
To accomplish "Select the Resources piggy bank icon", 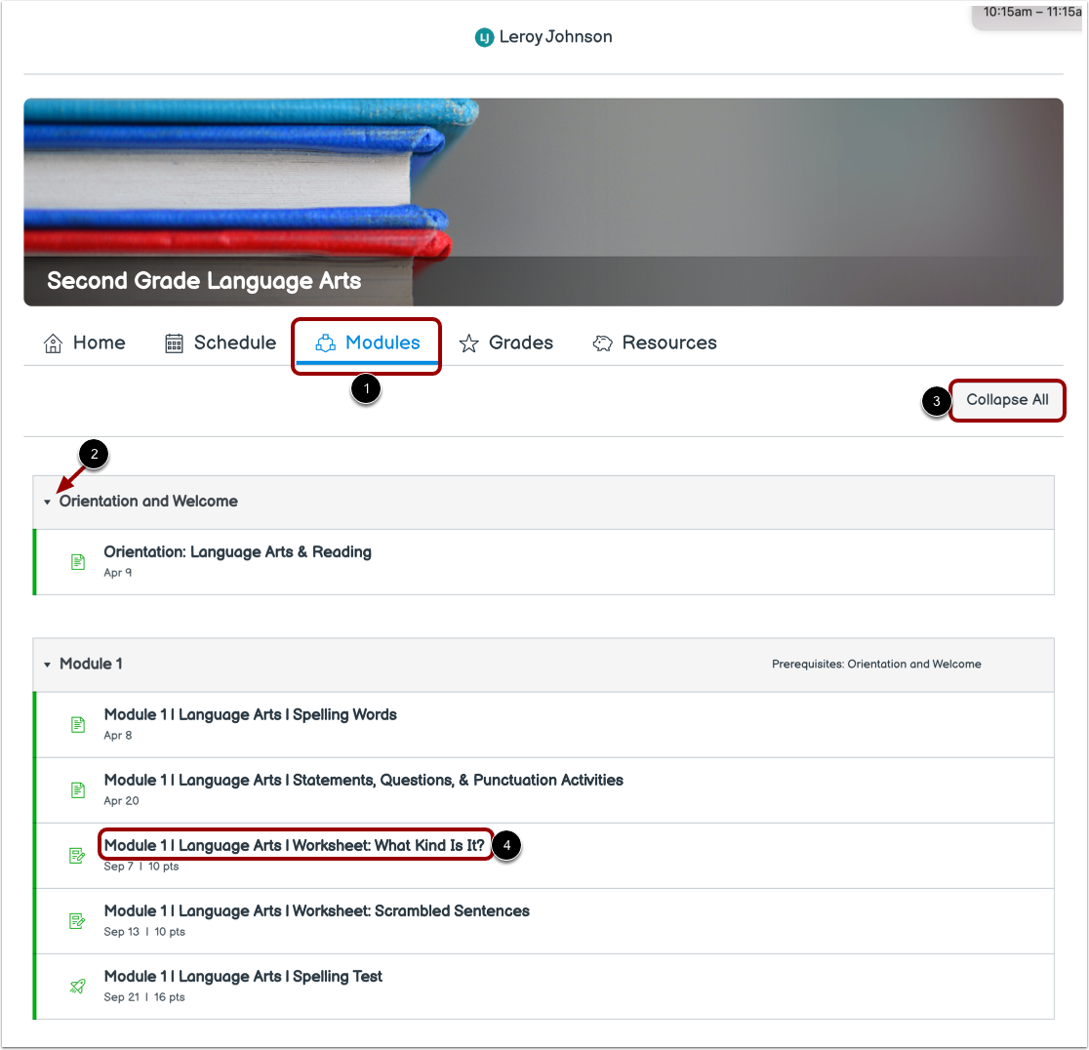I will (603, 343).
